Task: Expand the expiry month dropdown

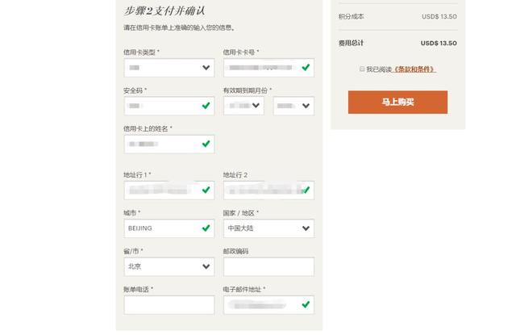Action: 243,106
